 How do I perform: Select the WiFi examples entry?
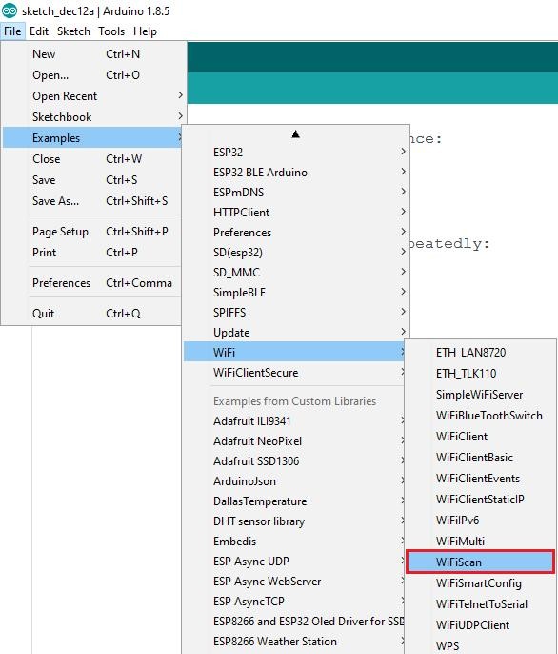294,353
